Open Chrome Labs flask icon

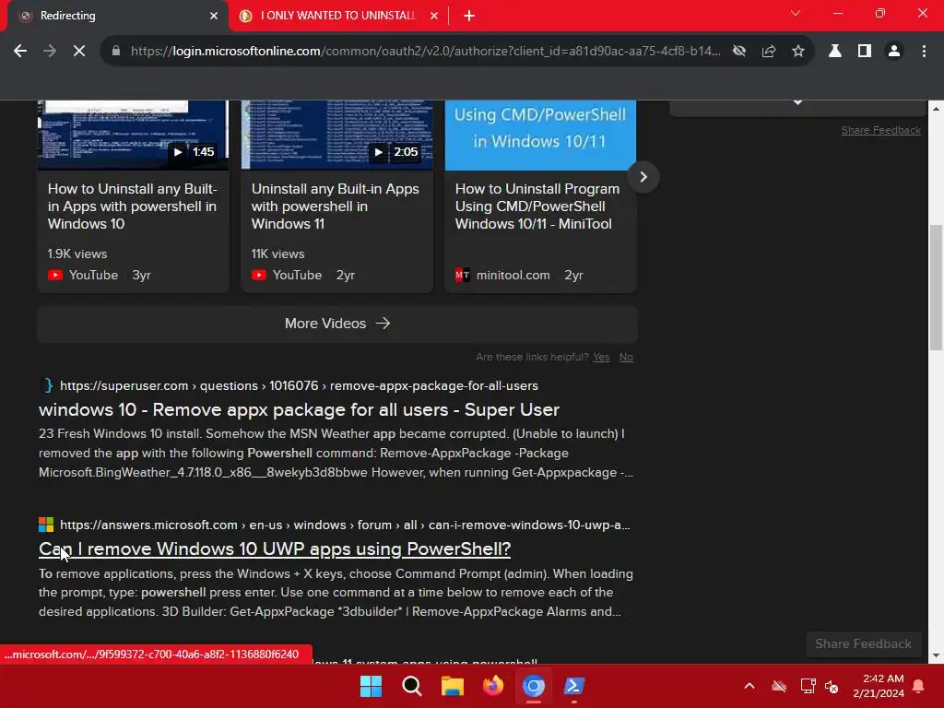coord(835,52)
